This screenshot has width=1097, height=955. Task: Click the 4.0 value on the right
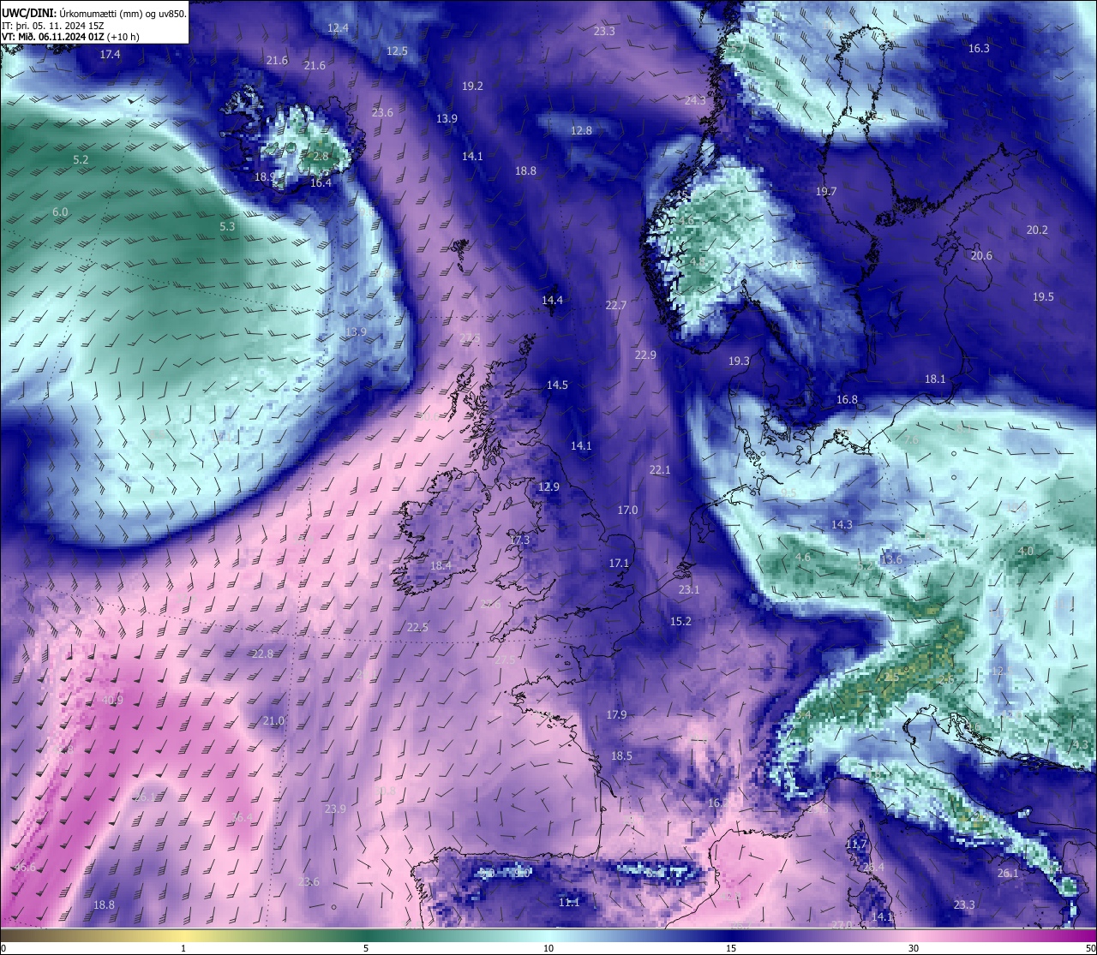click(x=1025, y=551)
